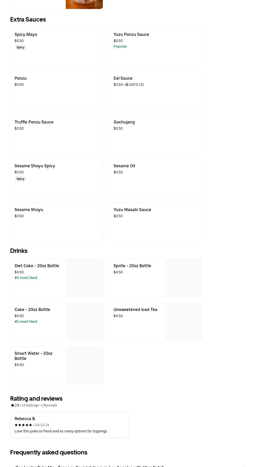Choose the Ponzu sauce card
The image size is (262, 467).
pyautogui.click(x=57, y=90)
